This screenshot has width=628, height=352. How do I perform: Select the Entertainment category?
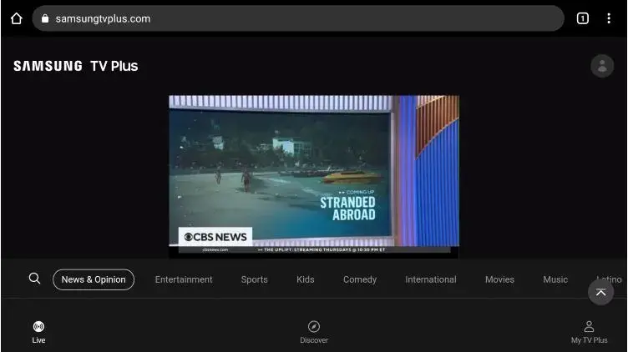click(x=184, y=279)
